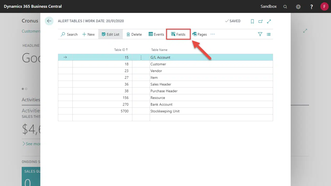Toggle the filter pane funnel icon

click(x=260, y=34)
